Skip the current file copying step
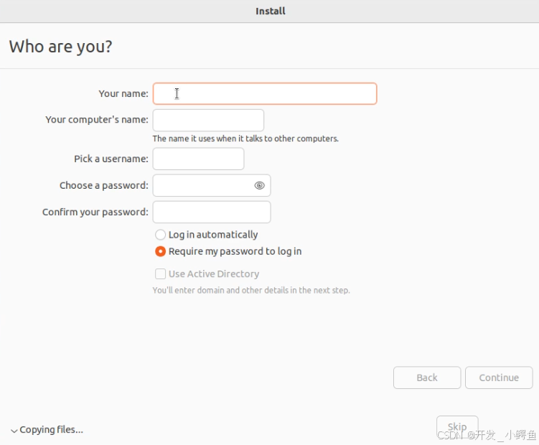 457,427
